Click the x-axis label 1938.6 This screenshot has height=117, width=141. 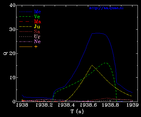[89, 105]
